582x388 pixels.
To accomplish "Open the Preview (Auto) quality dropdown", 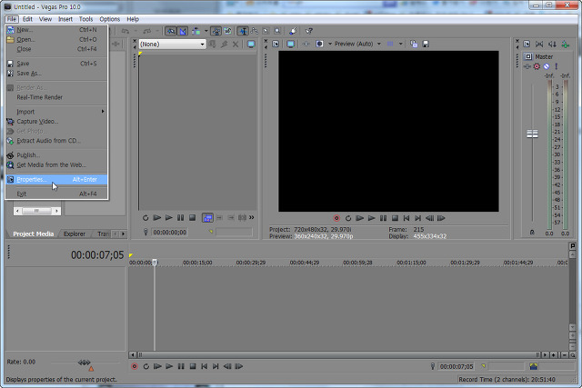I will (357, 44).
